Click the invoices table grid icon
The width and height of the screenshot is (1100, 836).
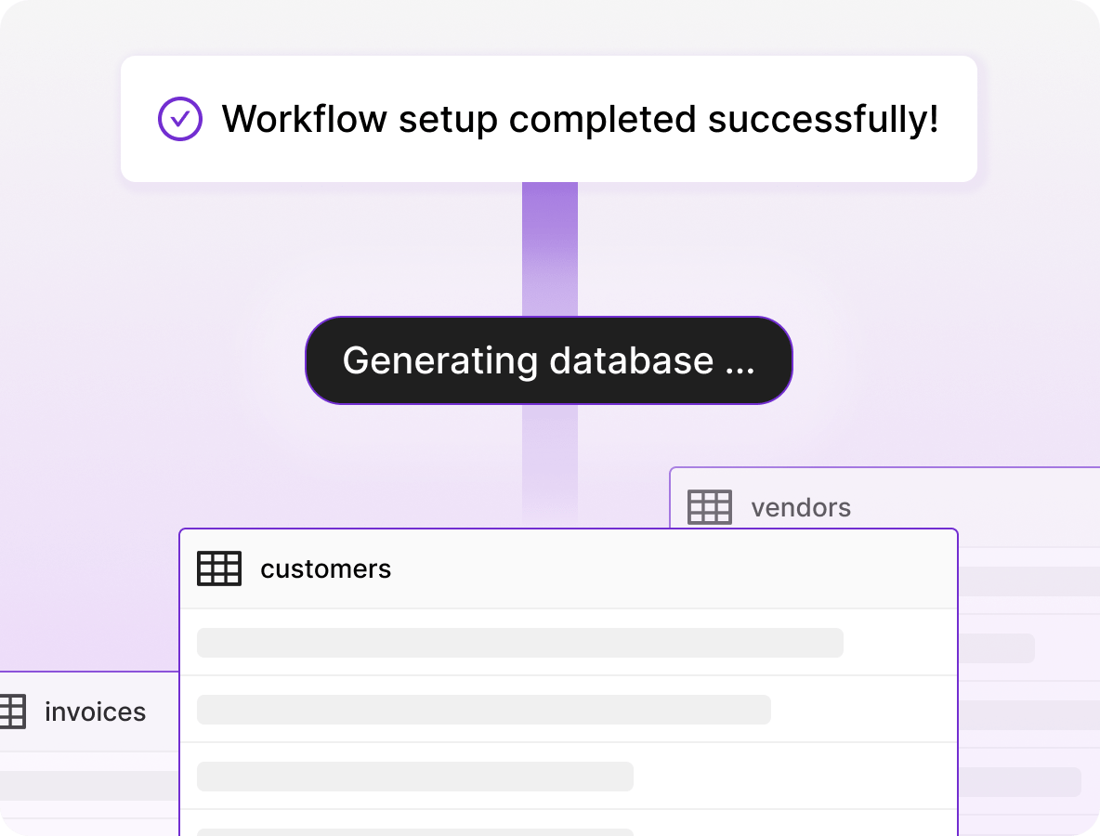pyautogui.click(x=12, y=712)
